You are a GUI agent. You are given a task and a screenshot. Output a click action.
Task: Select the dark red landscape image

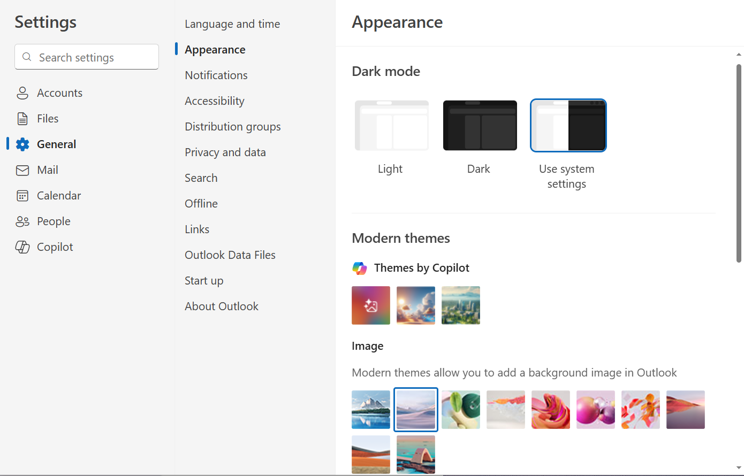[x=686, y=410]
